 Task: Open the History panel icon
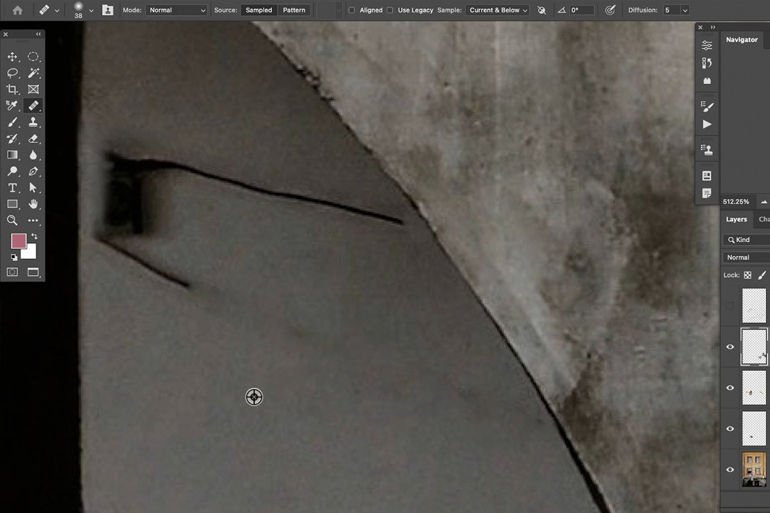(707, 63)
